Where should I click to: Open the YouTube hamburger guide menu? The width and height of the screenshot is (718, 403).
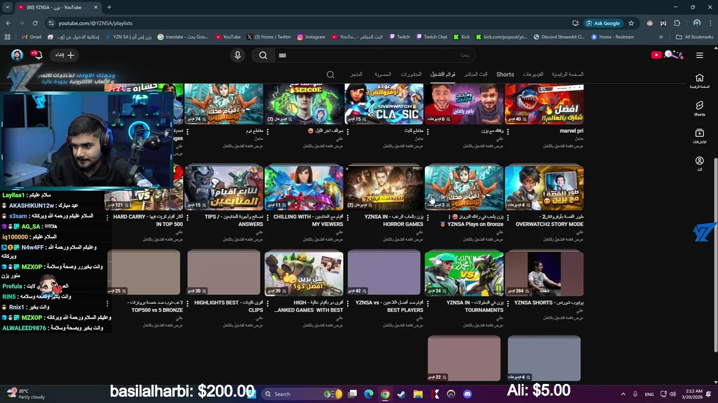click(x=699, y=55)
